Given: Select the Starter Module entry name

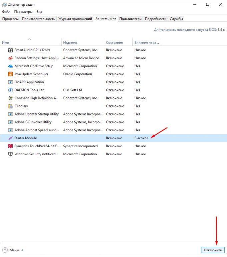Looking at the screenshot, I should pos(26,138).
